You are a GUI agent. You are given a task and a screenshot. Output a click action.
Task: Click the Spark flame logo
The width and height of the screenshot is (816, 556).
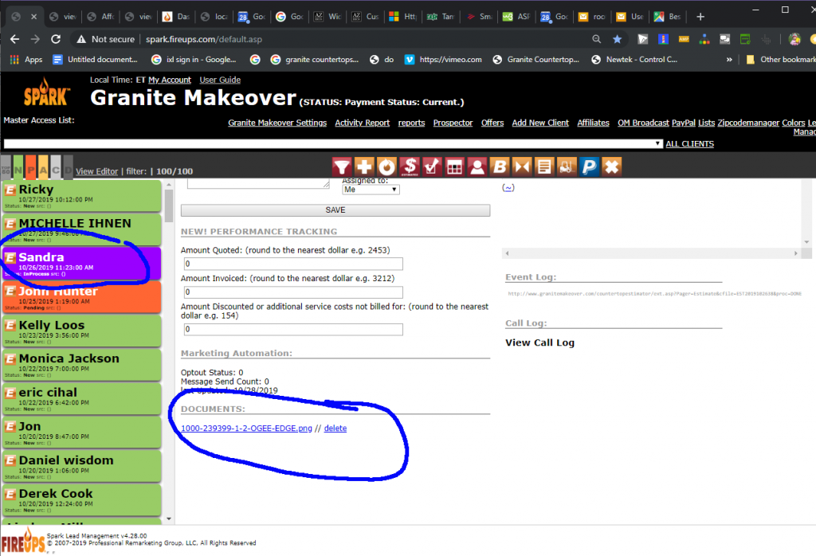45,92
